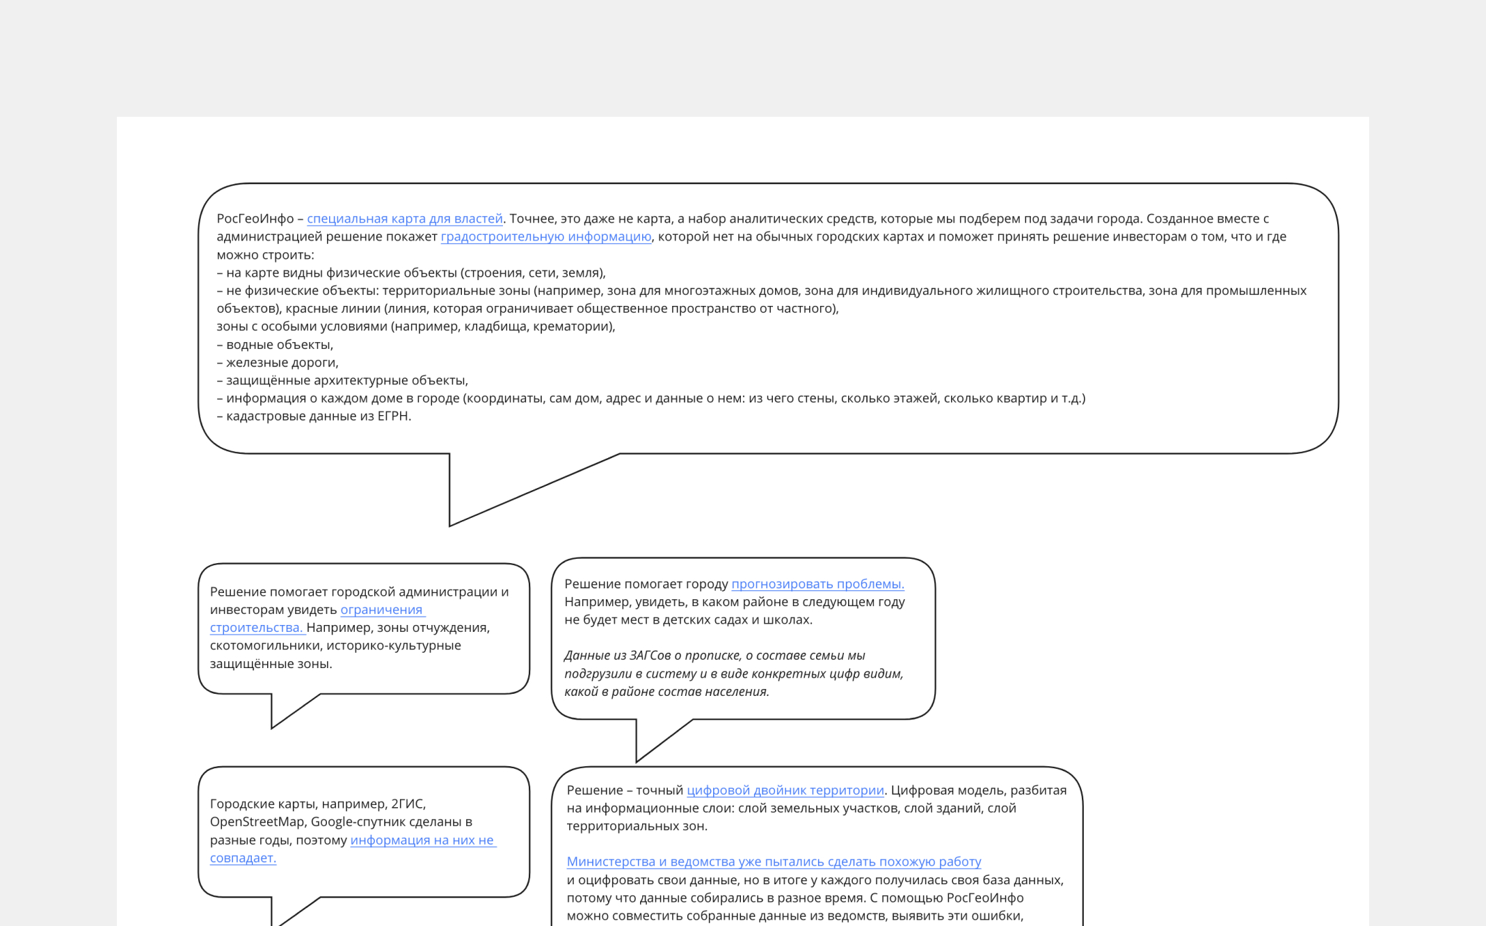Screen dimensions: 1486x926
Task: Open the 'прогнозировать проблемы' link
Action: tap(817, 584)
